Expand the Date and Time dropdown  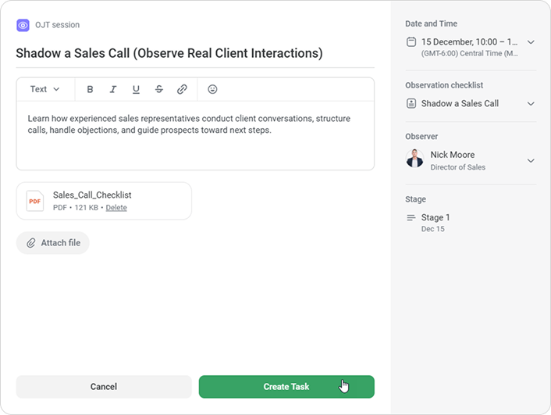(531, 42)
